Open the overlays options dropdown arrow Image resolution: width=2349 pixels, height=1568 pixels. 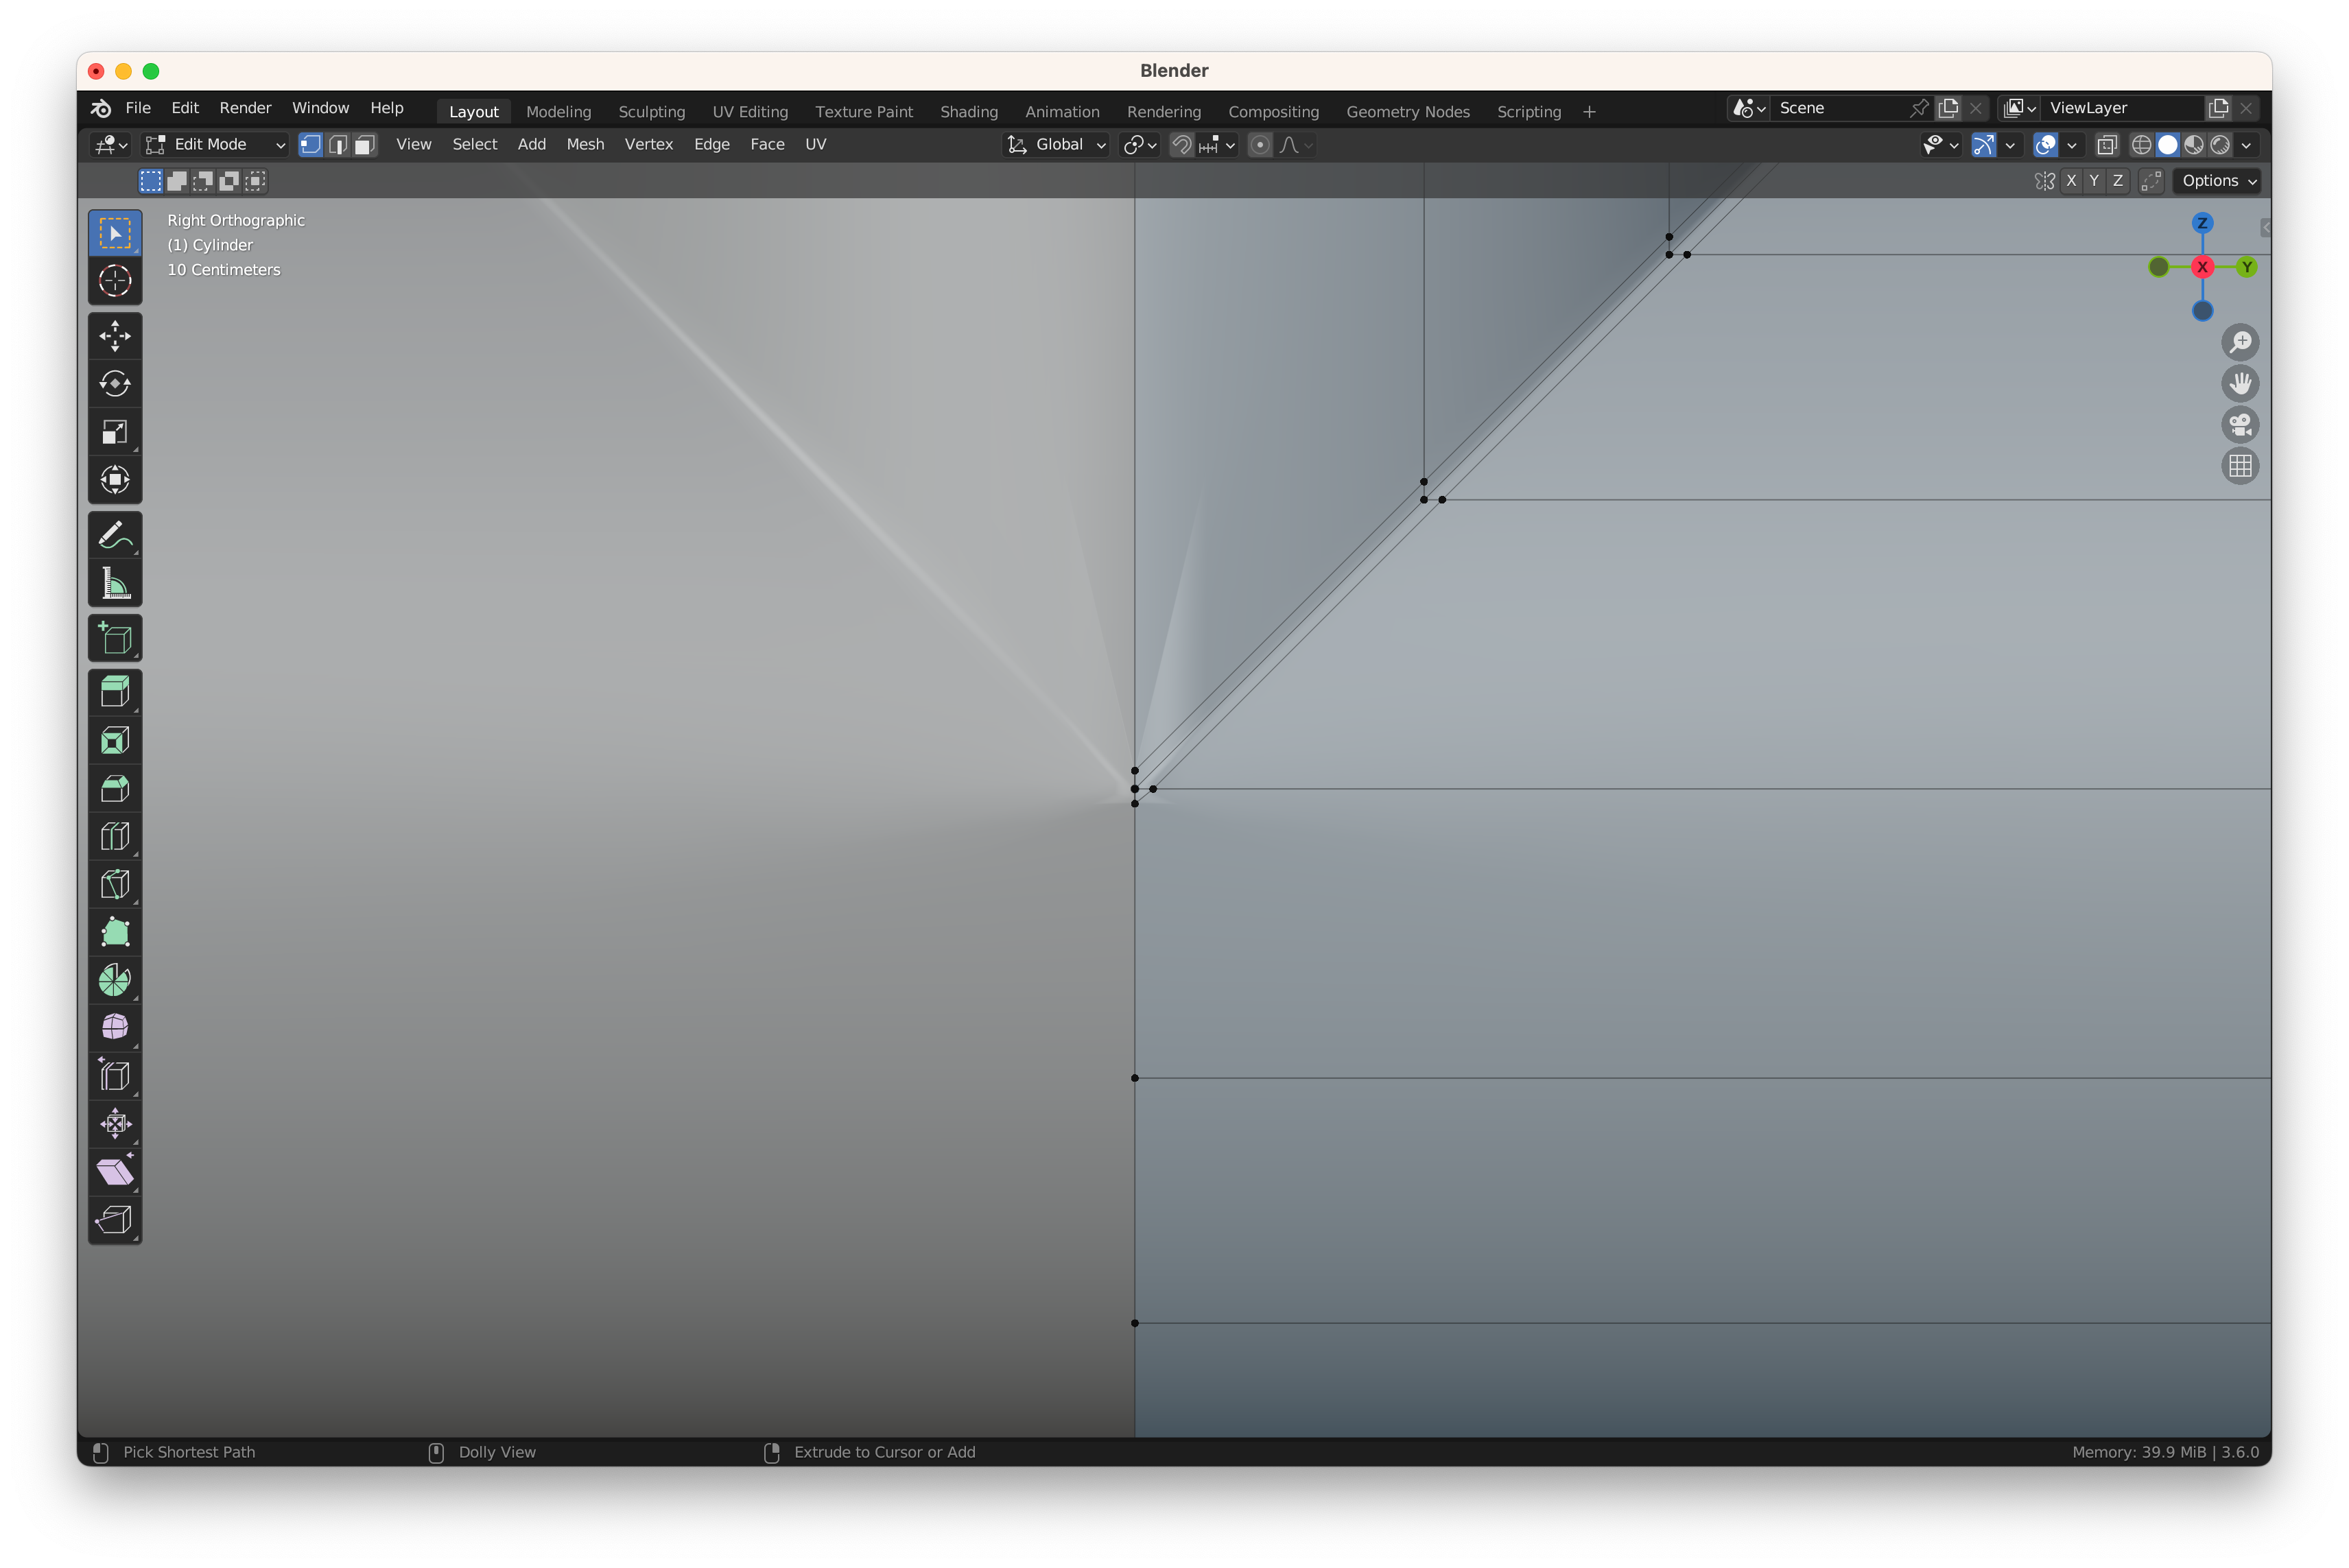2071,145
